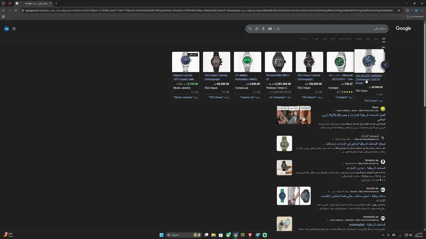
Task: Show hidden system tray icons chevron
Action: pyautogui.click(x=382, y=235)
